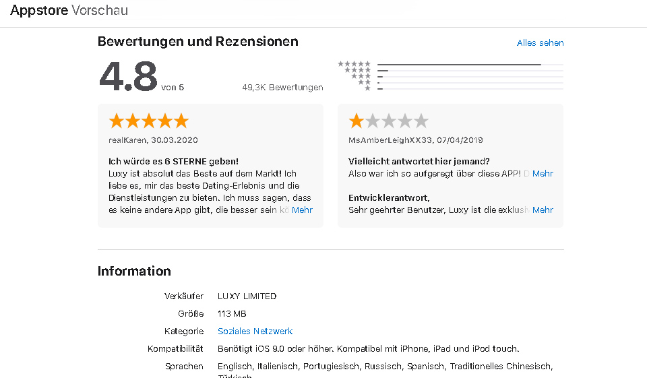Image resolution: width=647 pixels, height=378 pixels.
Task: Click the four-star row icon in rating histogram
Action: tap(357, 70)
